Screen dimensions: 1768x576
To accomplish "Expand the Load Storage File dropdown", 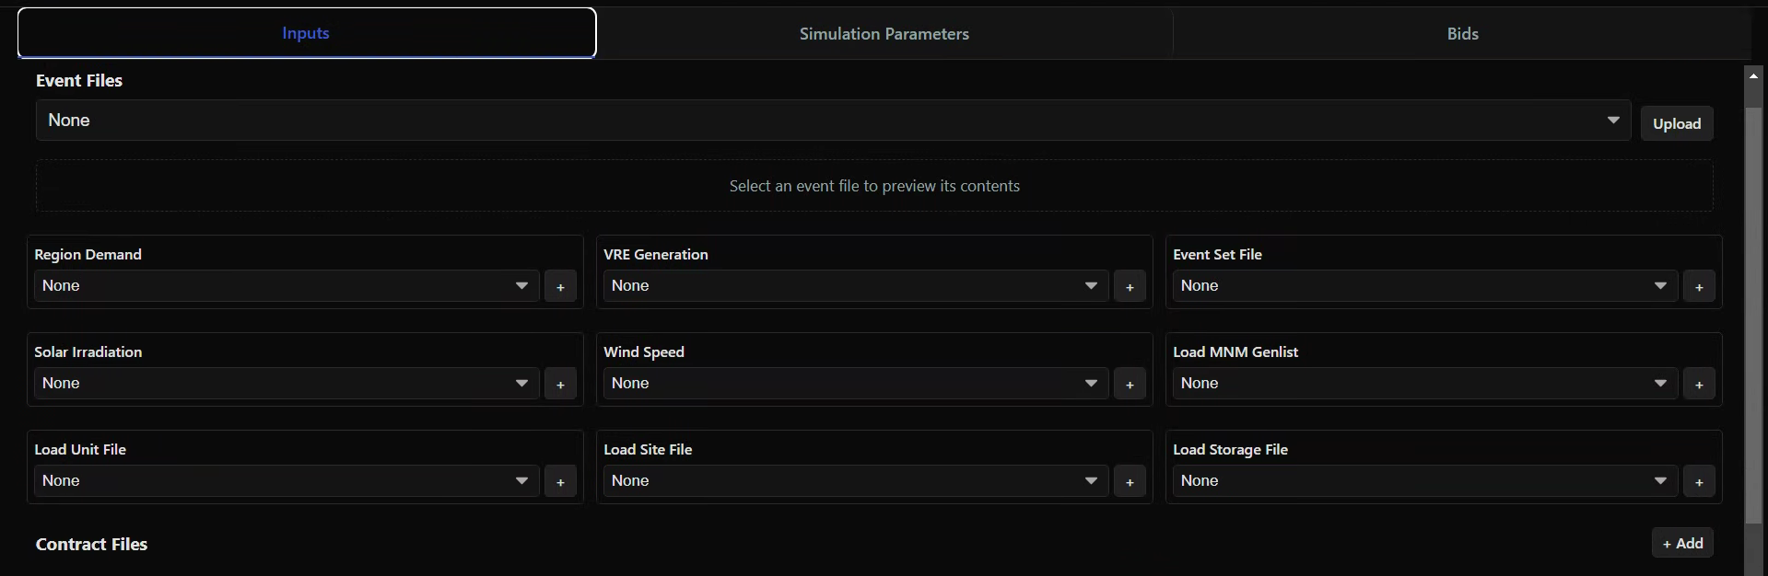I will click(x=1424, y=481).
